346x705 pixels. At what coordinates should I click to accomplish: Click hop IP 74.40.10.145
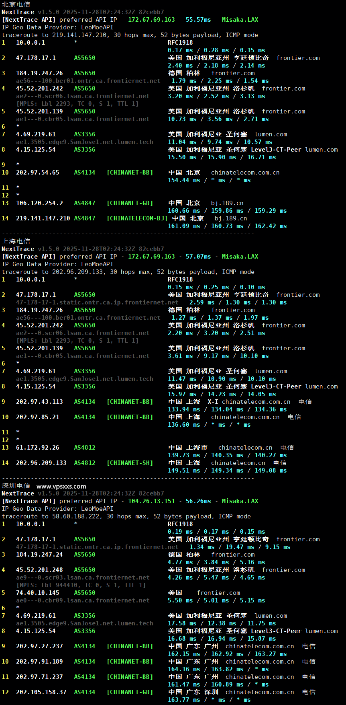(38, 593)
